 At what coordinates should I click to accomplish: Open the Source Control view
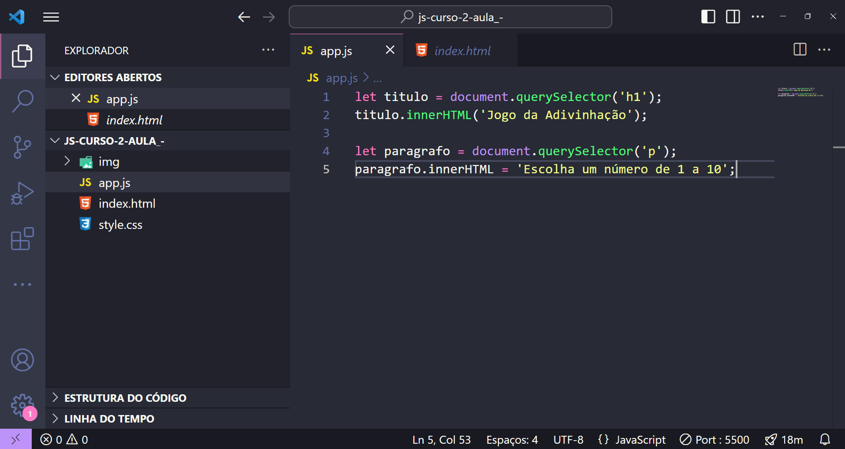click(x=22, y=147)
